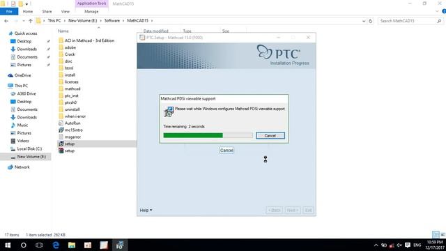The height and width of the screenshot is (251, 446).
Task: Open Task View on the taskbar
Action: [x=39, y=245]
